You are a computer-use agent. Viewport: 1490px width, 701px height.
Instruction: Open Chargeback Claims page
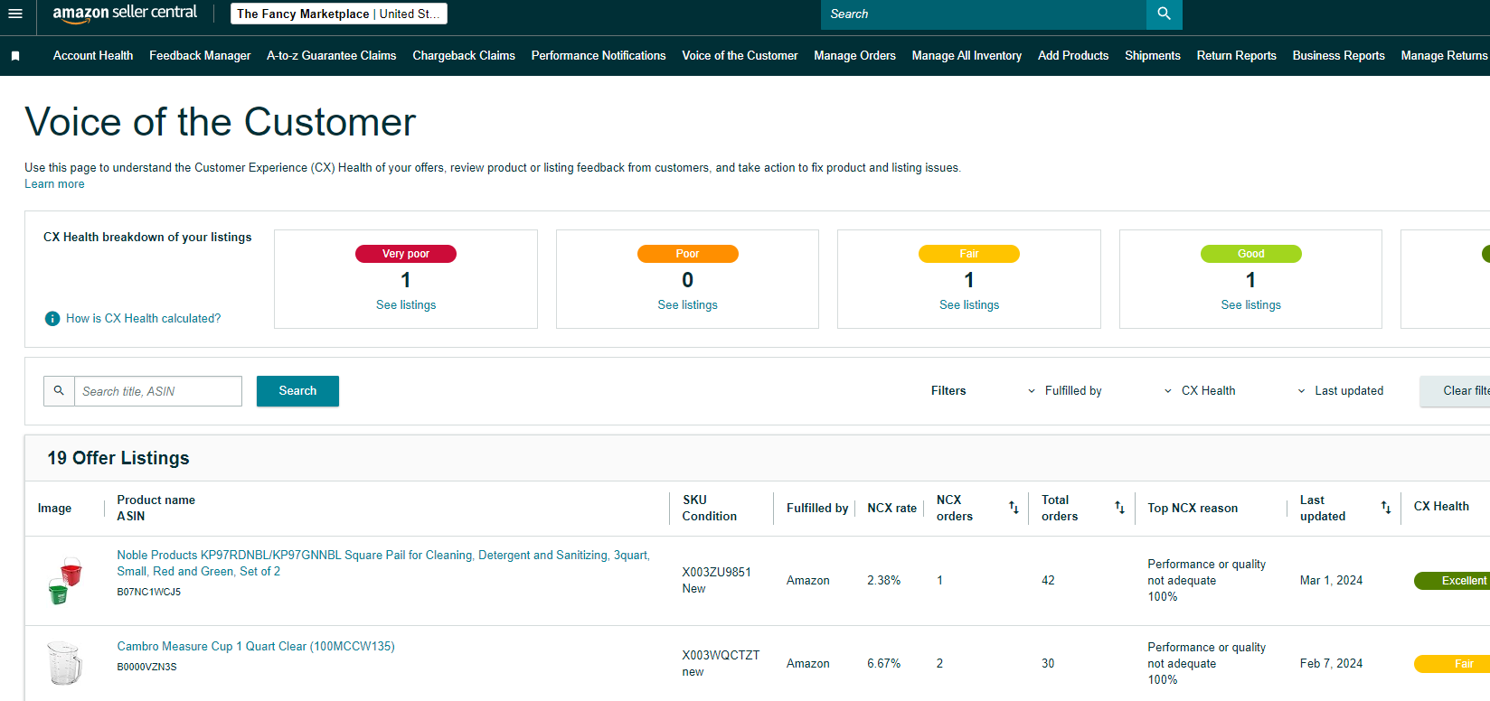tap(464, 56)
